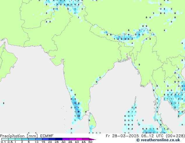The width and height of the screenshot is (185, 143).
Task: Click the legend label '0.1'
Action: pyautogui.click(x=3, y=142)
